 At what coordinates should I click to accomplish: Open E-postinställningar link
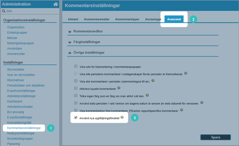[20, 117]
